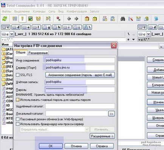Open the Команды menu
The width and height of the screenshot is (164, 150).
tap(39, 11)
